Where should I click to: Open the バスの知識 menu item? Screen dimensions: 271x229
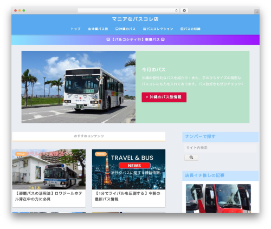click(x=190, y=29)
